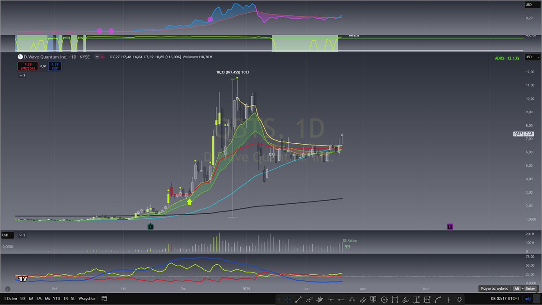This screenshot has width=542, height=305.
Task: Click the 10,33 (877,45%) measurement label
Action: point(233,72)
